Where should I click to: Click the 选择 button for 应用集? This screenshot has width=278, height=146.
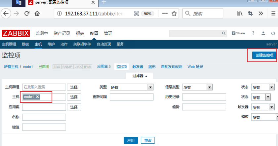tap(74, 107)
